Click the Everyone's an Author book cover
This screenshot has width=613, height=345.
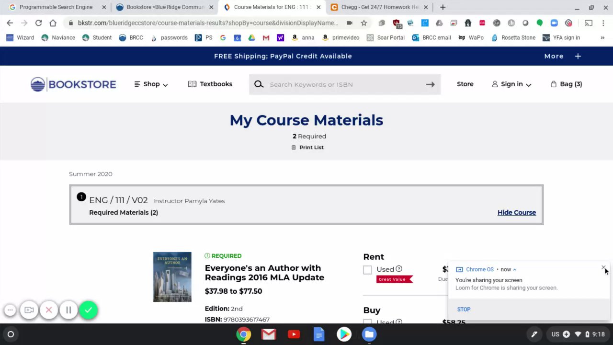172,277
